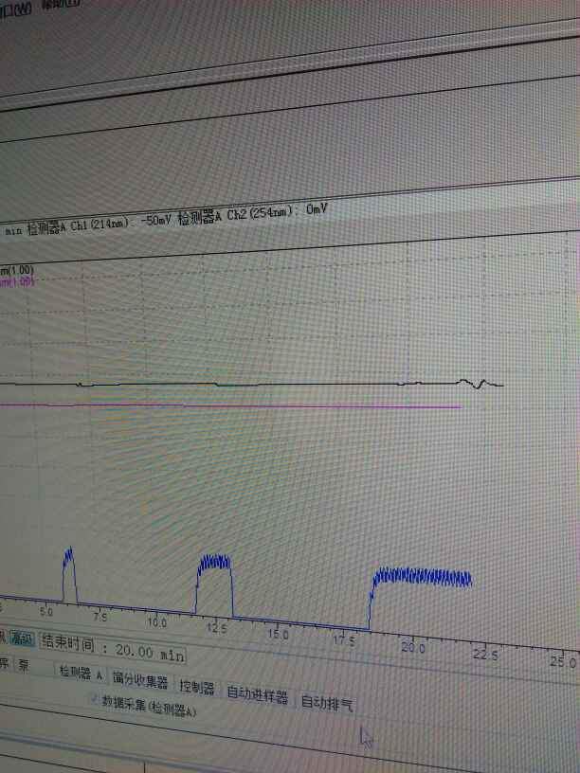Click the 22.5 mark on time axis

(486, 655)
